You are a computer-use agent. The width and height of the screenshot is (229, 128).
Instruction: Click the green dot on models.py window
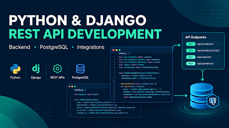pyautogui.click(x=75, y=87)
